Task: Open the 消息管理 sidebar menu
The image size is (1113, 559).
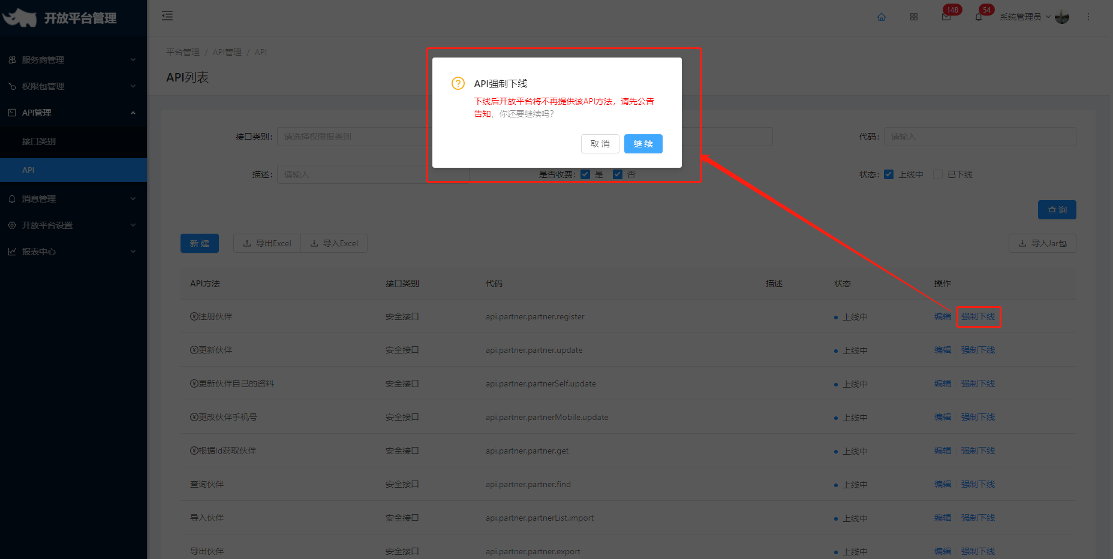Action: coord(73,199)
